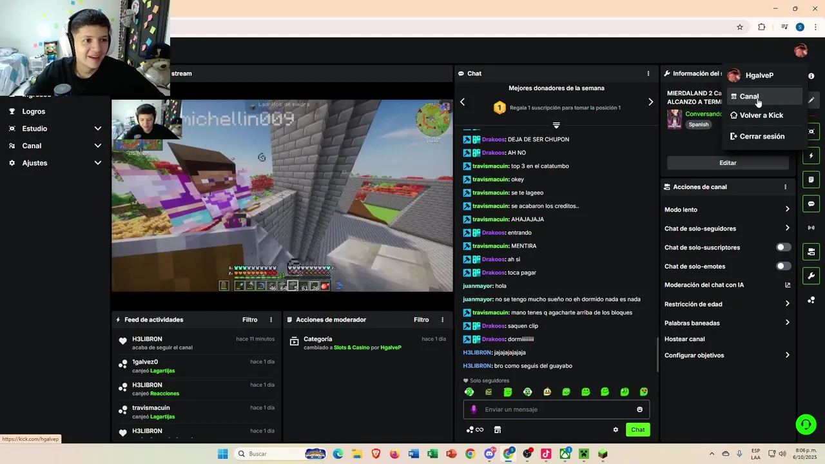This screenshot has width=825, height=464.
Task: Go to previous top donor slide
Action: (462, 102)
